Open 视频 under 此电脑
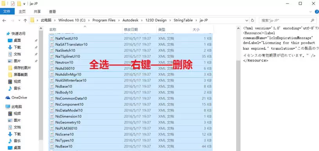The image size is (319, 151). pyautogui.click(x=17, y=114)
